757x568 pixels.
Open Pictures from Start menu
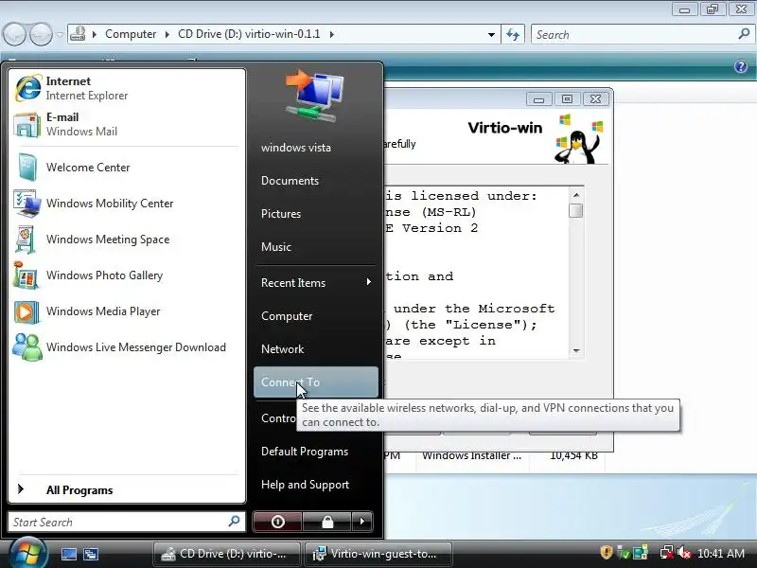pyautogui.click(x=281, y=214)
